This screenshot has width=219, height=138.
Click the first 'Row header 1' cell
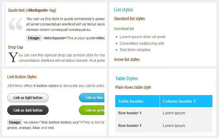130,113
